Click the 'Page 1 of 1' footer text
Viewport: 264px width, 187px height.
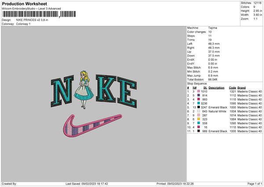tap(255, 184)
